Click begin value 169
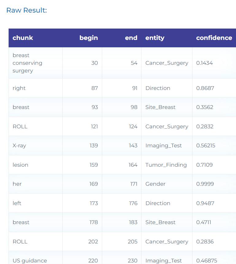The height and width of the screenshot is (264, 236). point(94,184)
